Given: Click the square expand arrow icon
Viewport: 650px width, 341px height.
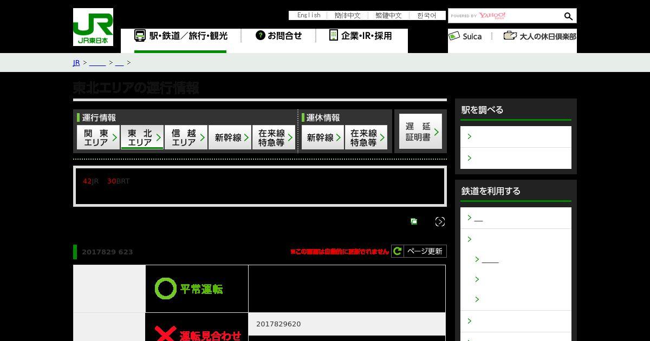Looking at the screenshot, I should (440, 221).
